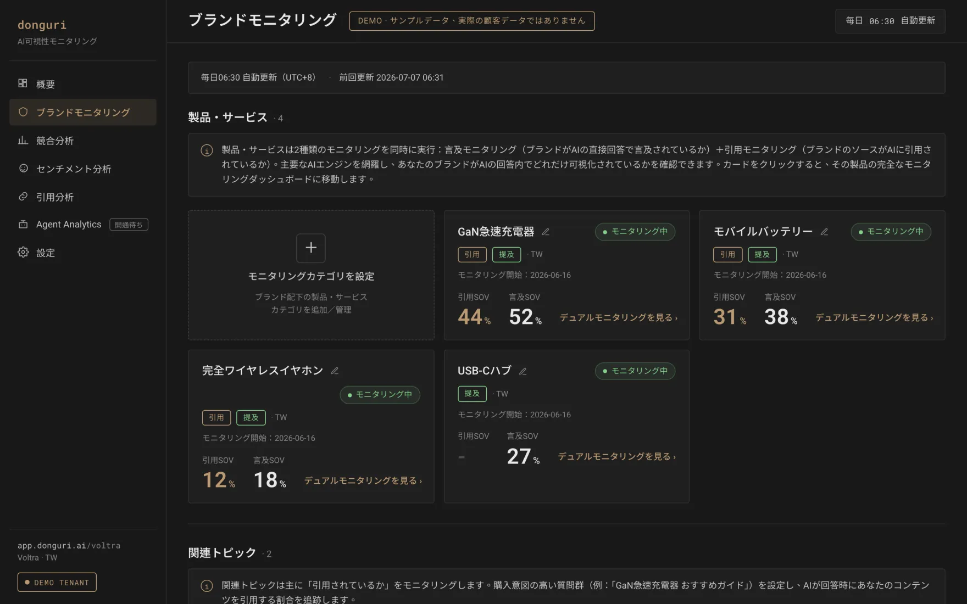Click 引用 tag on モバイルバッテリー card
The width and height of the screenshot is (967, 604).
pos(728,254)
